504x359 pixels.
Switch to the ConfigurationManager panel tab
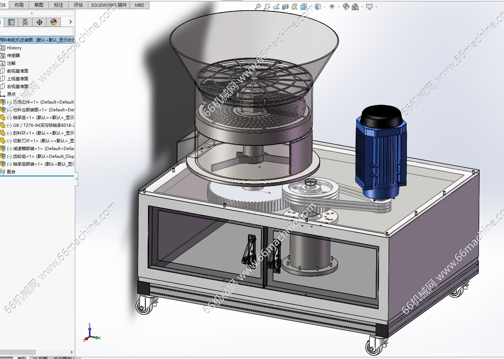25,22
